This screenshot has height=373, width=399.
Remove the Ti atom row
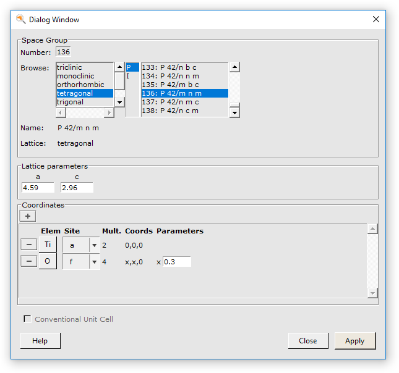click(x=28, y=245)
